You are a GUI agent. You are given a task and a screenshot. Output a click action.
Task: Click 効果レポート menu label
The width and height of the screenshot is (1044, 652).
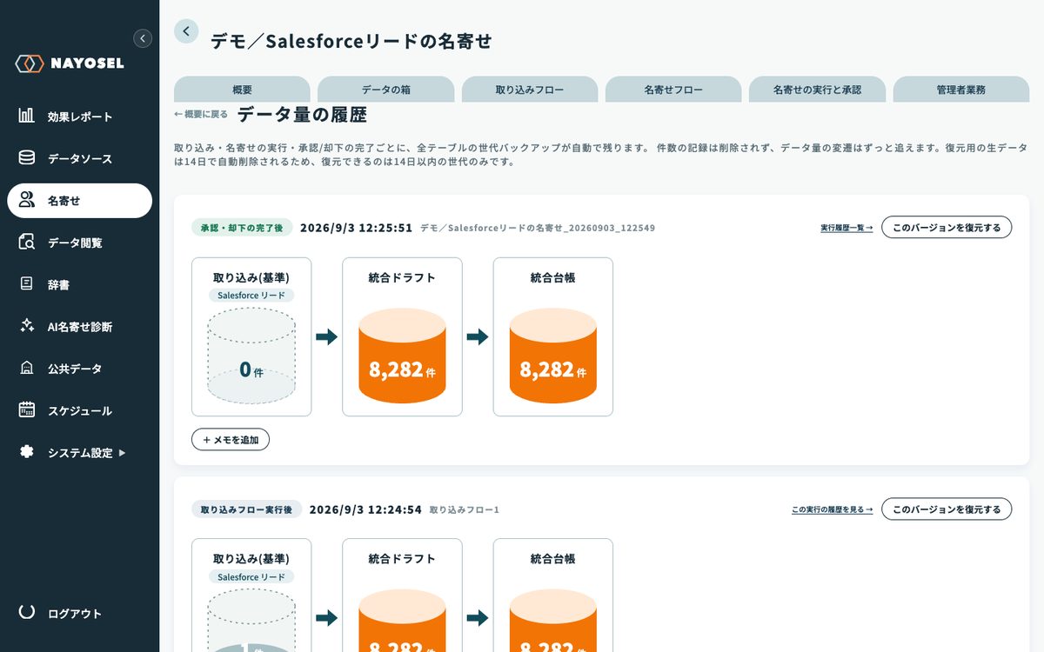80,116
